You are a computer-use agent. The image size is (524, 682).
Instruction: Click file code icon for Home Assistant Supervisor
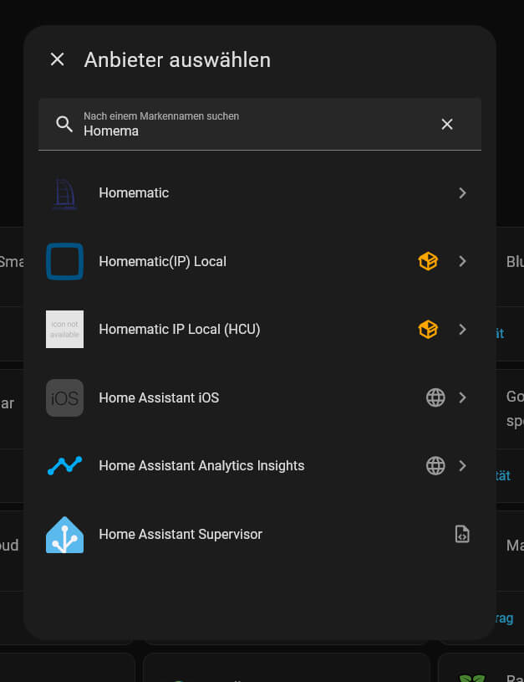[462, 534]
